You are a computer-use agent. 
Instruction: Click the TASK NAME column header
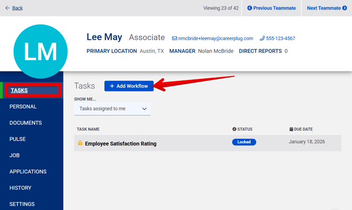(x=88, y=129)
